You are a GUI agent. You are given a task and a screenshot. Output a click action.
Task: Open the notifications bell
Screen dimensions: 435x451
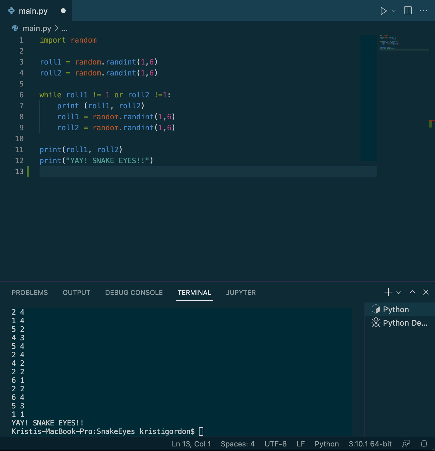pyautogui.click(x=424, y=444)
